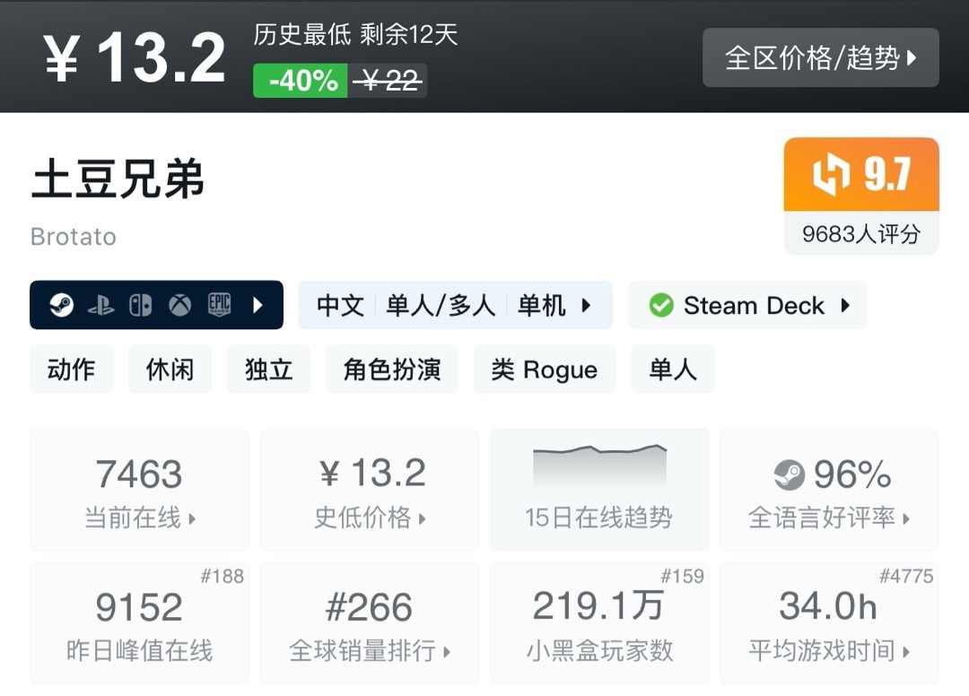
Task: Open 平均游戏时间 34.0h details
Action: 829,624
